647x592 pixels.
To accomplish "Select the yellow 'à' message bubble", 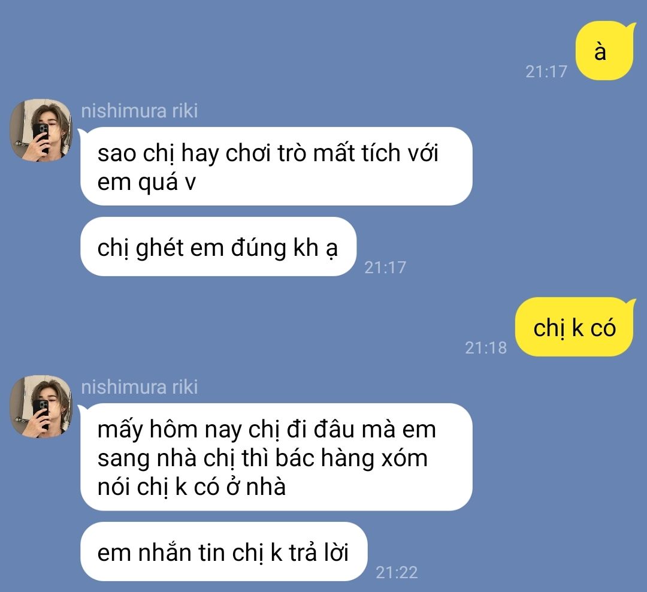I will pyautogui.click(x=605, y=51).
